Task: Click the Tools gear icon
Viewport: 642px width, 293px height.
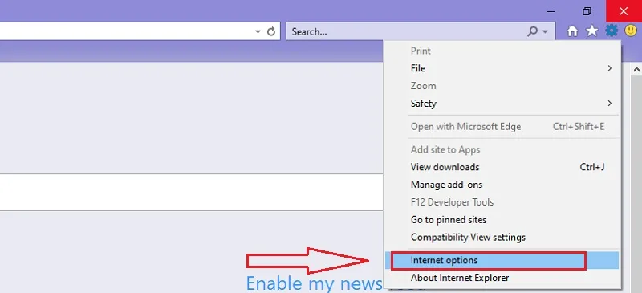Action: tap(612, 31)
